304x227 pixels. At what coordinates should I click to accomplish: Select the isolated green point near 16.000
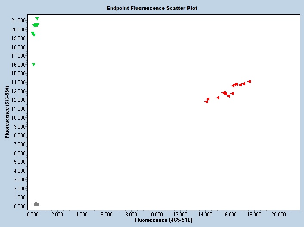tap(34, 65)
